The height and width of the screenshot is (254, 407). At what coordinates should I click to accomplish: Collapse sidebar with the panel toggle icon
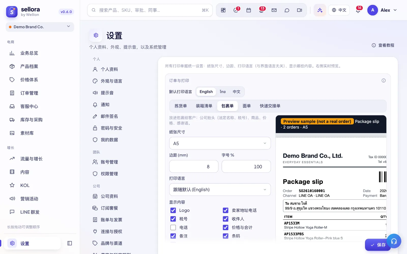[70, 243]
